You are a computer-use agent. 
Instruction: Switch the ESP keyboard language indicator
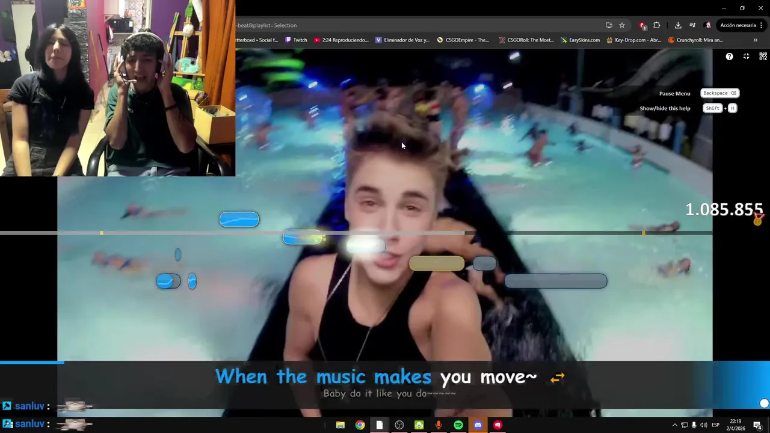(716, 425)
